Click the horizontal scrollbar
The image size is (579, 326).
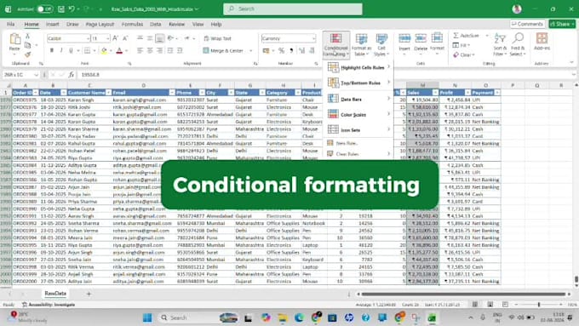tap(463, 295)
